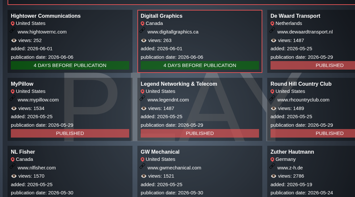
Task: Click PUBLISHED bar on De Waard Transport card
Action: pos(313,65)
